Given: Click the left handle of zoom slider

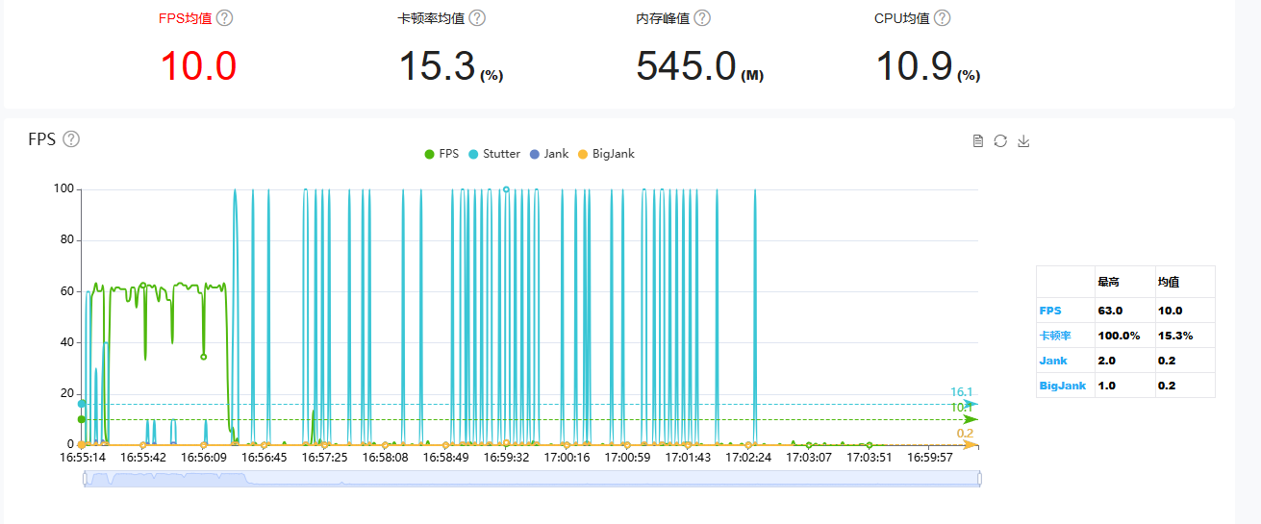Looking at the screenshot, I should [x=85, y=479].
